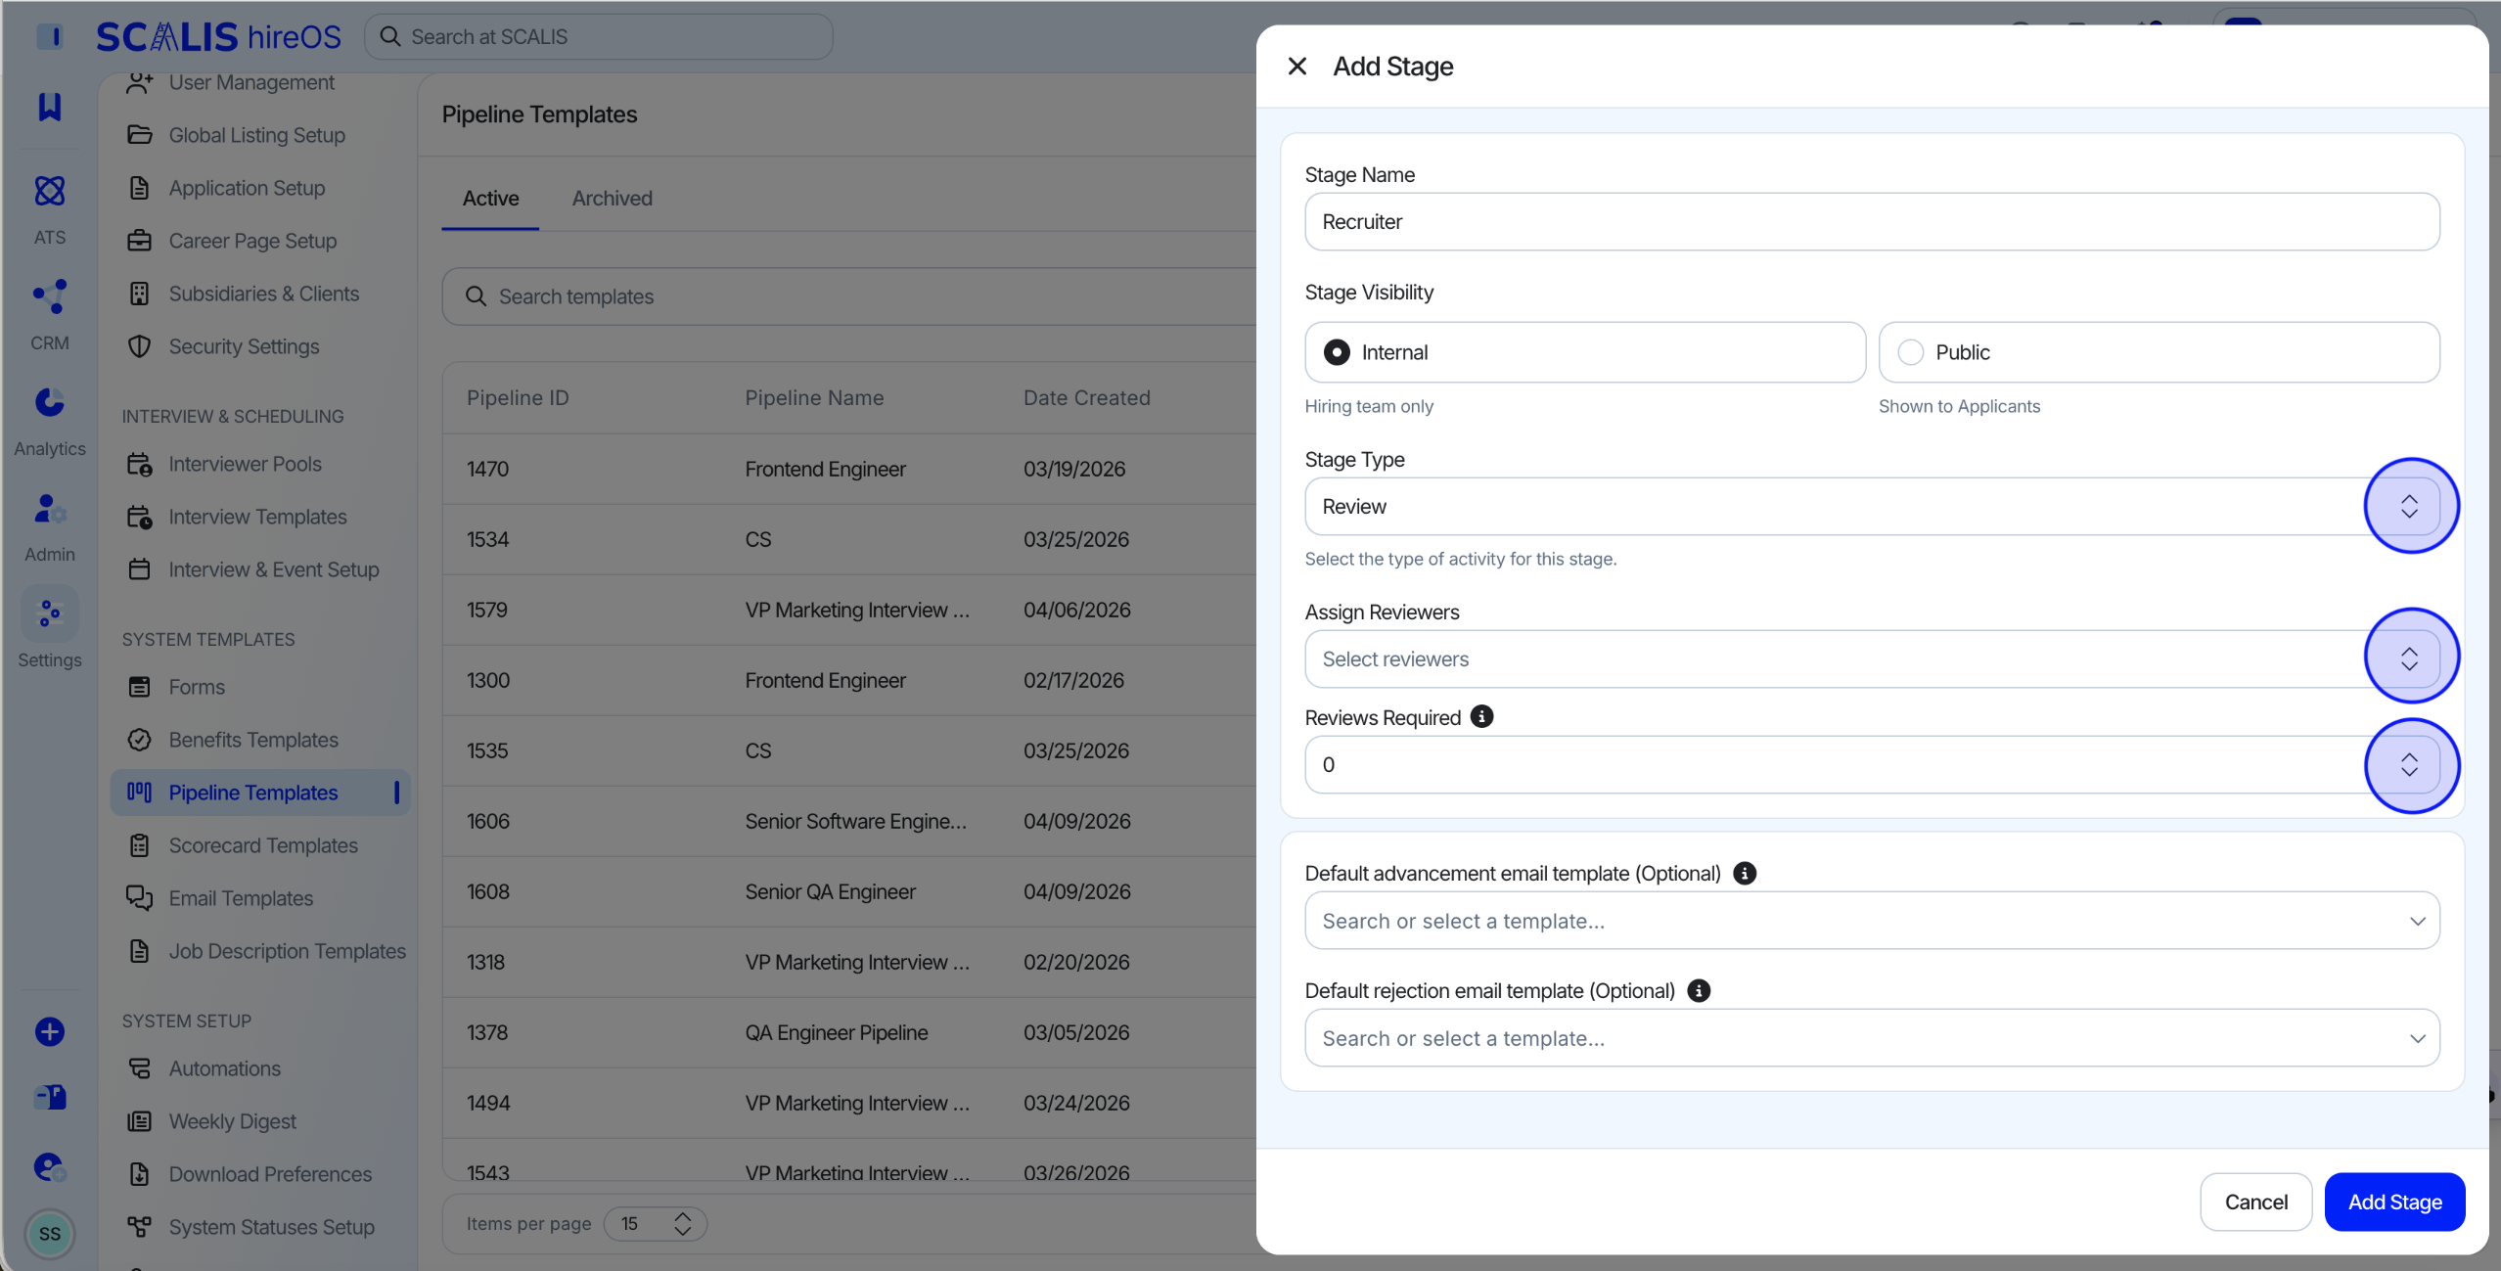Click the Search templates field
Image resolution: width=2501 pixels, height=1271 pixels.
point(848,296)
